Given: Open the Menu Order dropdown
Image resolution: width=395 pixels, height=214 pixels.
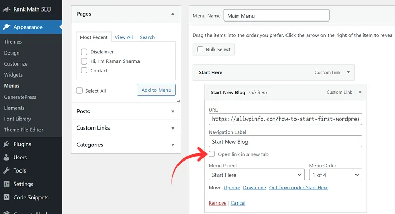Looking at the screenshot, I should [335, 175].
